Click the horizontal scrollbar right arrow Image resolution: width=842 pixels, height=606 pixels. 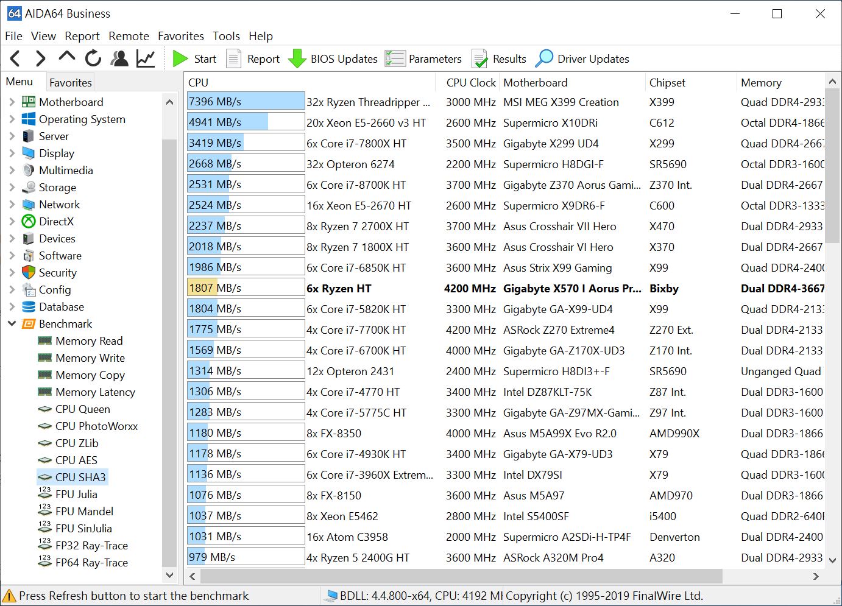(x=816, y=576)
